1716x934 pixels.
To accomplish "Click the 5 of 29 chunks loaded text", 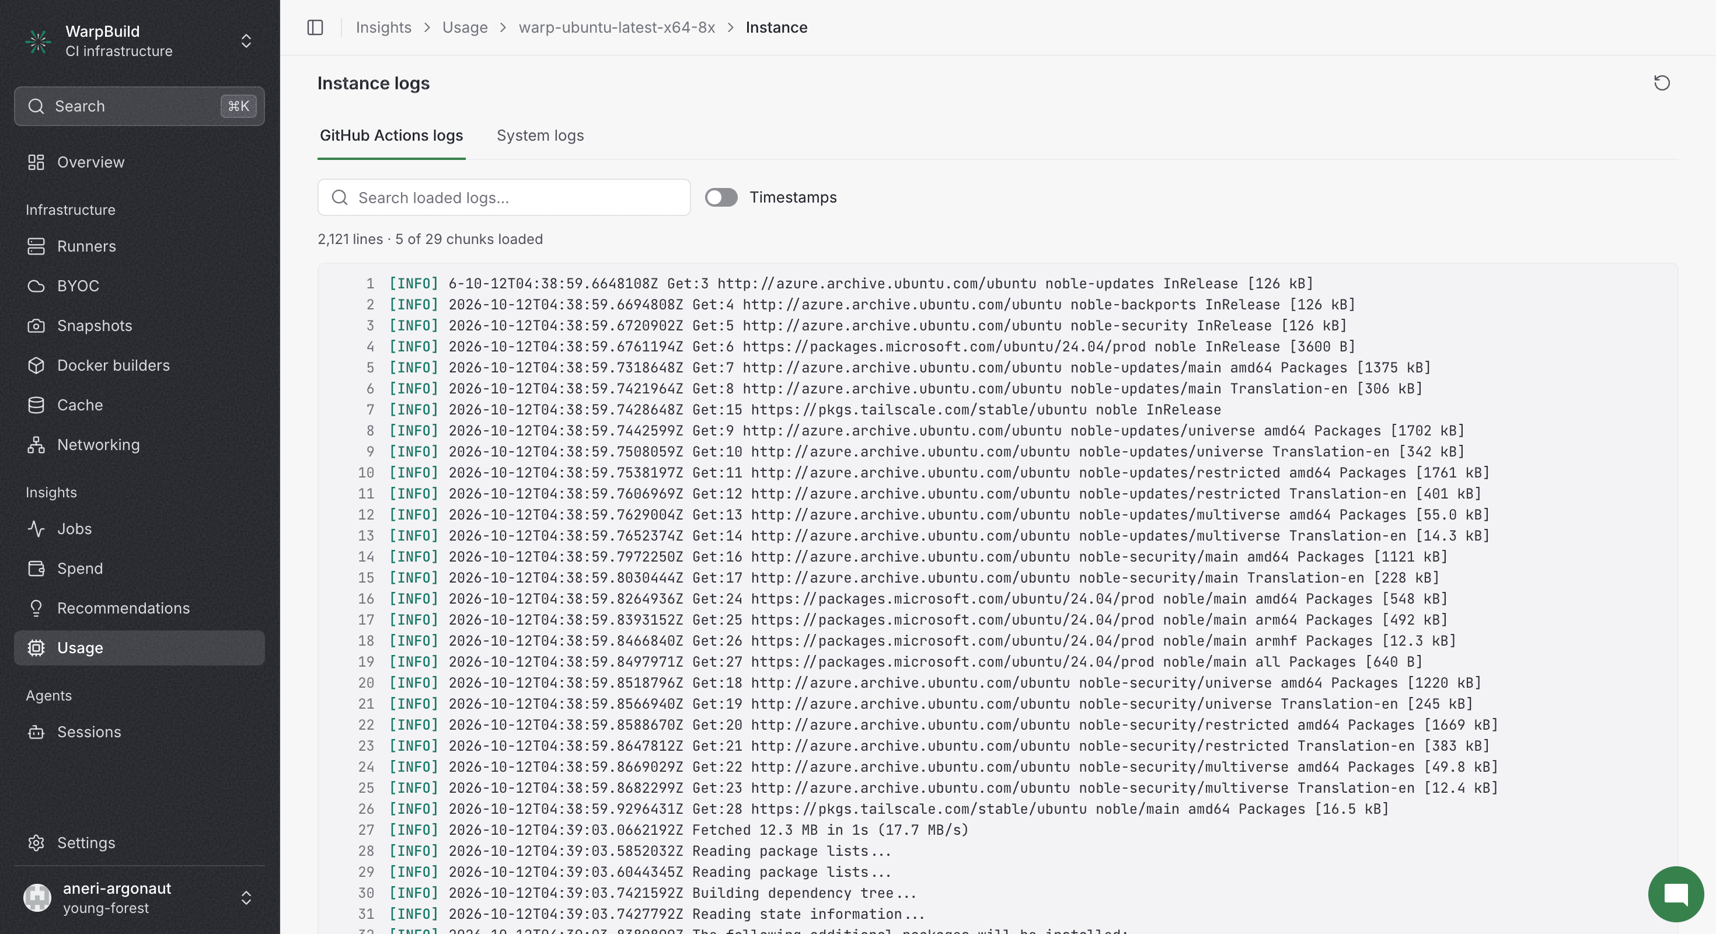I will 469,239.
